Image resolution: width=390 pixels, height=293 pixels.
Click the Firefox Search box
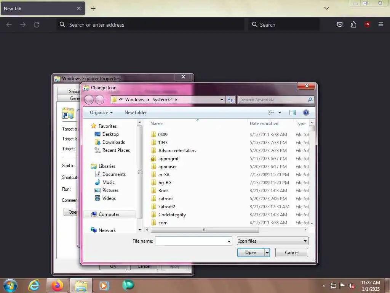point(284,25)
